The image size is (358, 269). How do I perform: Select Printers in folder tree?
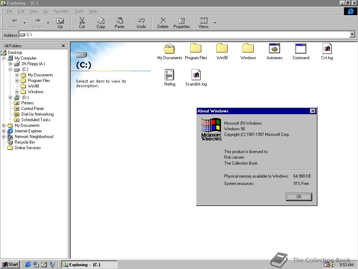27,103
